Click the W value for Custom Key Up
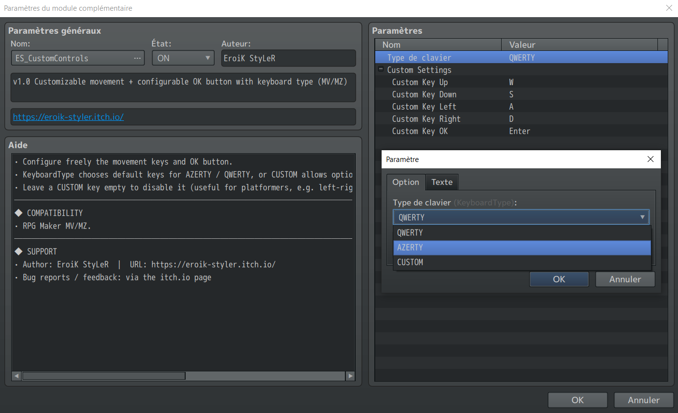This screenshot has height=413, width=678. 511,82
